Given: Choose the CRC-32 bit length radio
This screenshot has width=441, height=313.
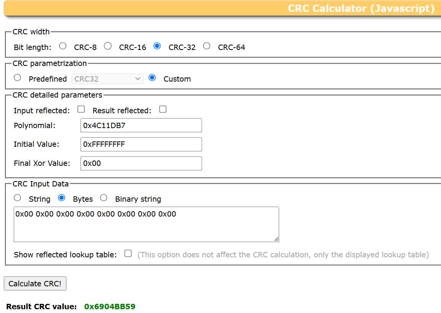Looking at the screenshot, I should click(157, 46).
